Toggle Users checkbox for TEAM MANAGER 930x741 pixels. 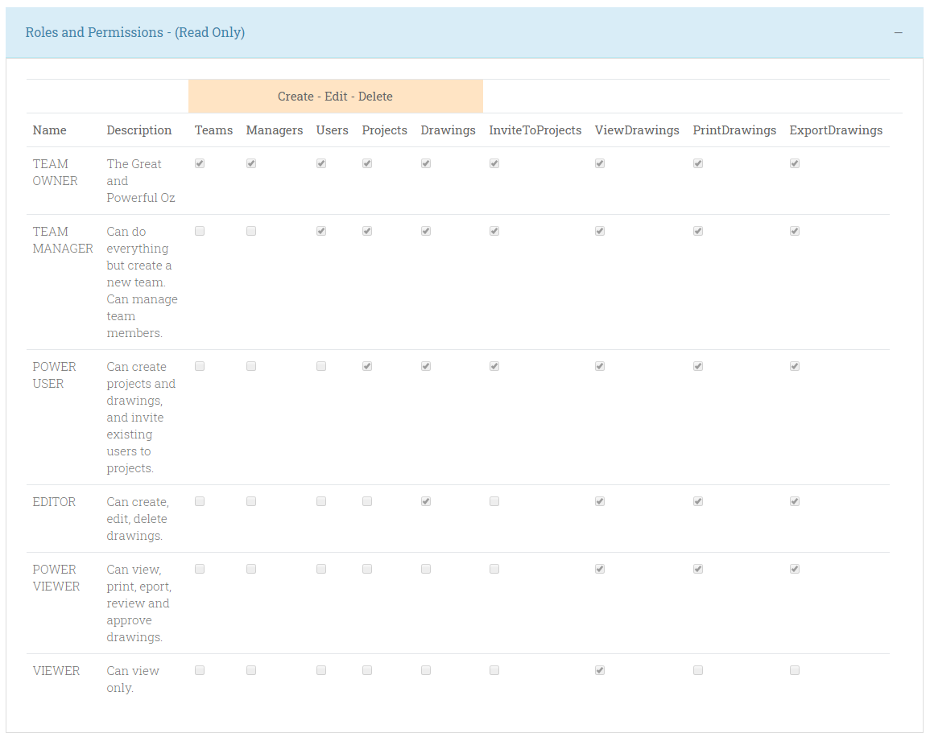(321, 231)
